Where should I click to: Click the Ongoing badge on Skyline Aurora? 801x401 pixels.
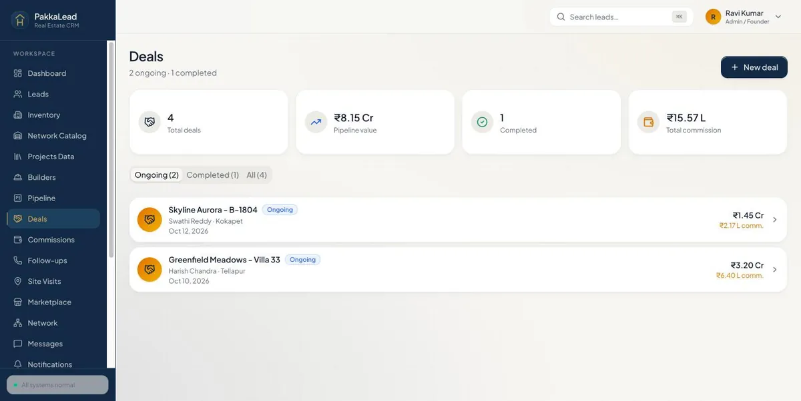click(x=280, y=210)
